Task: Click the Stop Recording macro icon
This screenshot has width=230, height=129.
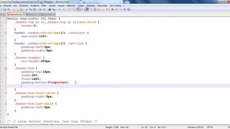Action: point(116,10)
